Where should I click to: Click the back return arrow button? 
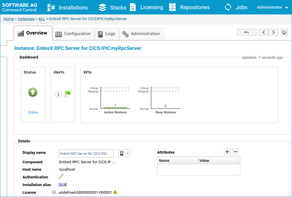pos(247,32)
